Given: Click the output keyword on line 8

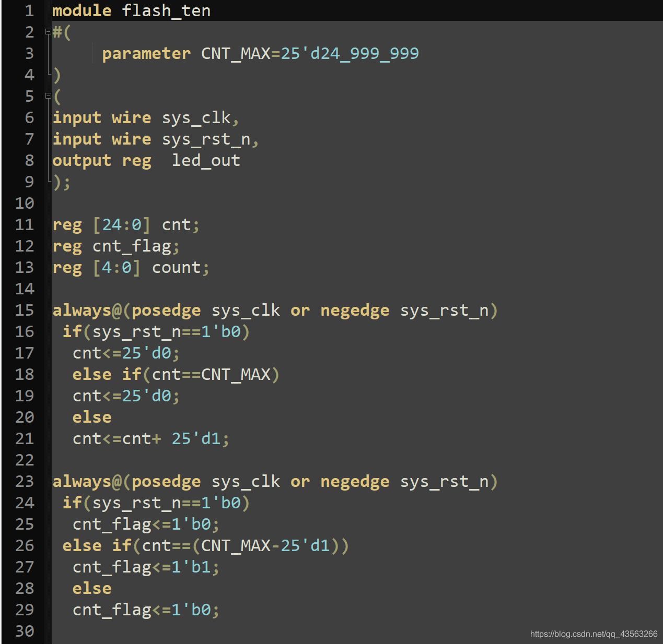Looking at the screenshot, I should click(82, 161).
